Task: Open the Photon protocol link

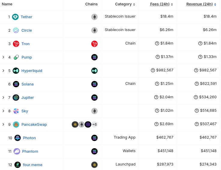Action: click(29, 138)
